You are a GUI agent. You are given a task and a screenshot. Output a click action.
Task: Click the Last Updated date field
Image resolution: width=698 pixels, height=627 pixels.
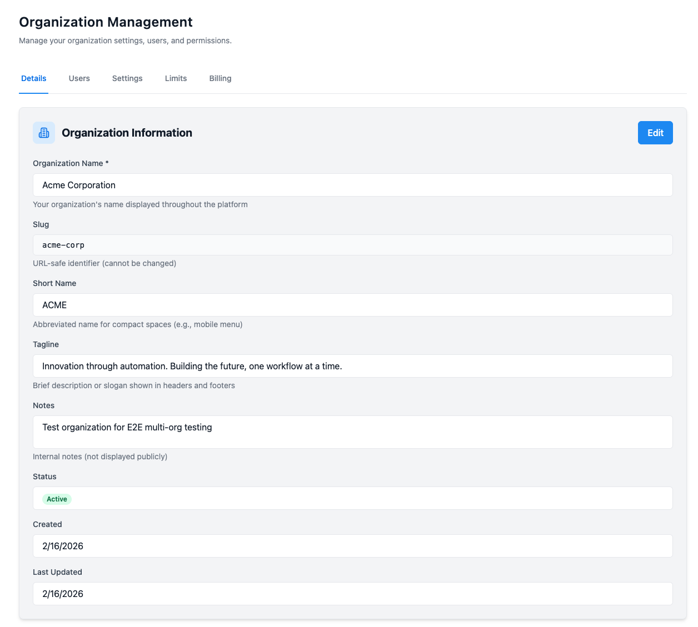(x=352, y=594)
